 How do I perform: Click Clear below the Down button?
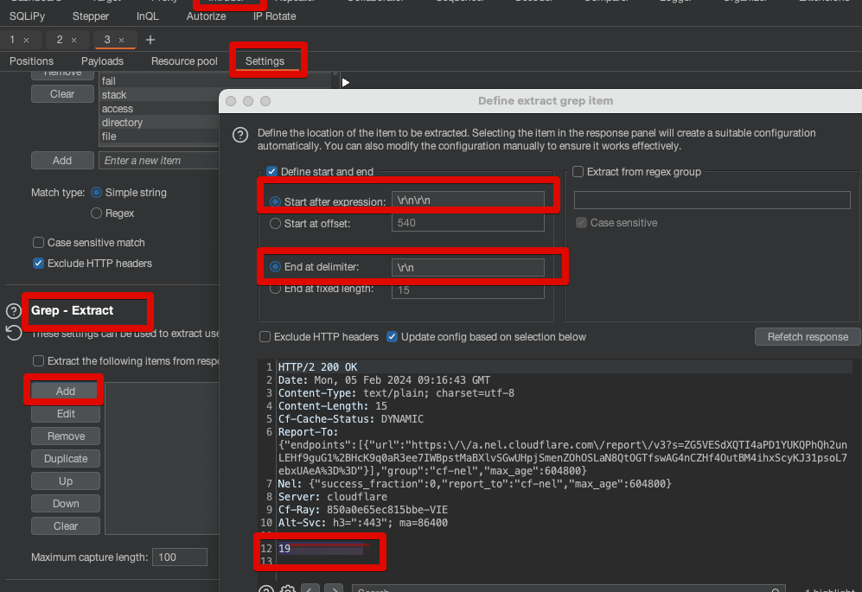[x=66, y=526]
